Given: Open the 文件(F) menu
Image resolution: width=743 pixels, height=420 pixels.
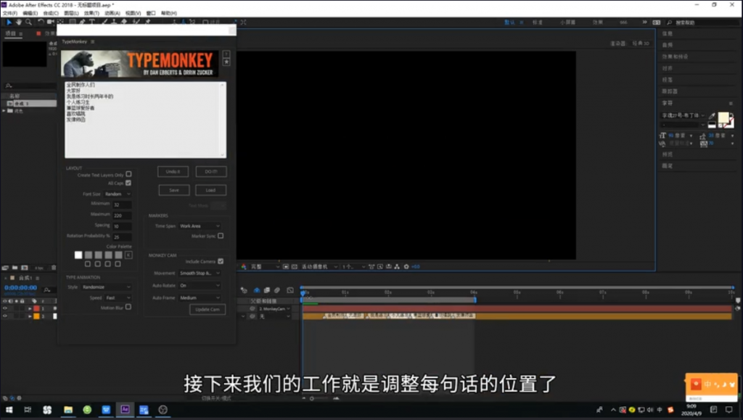Looking at the screenshot, I should click(x=10, y=13).
